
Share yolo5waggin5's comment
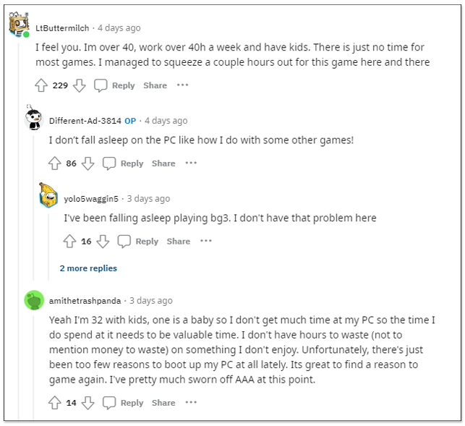[178, 241]
